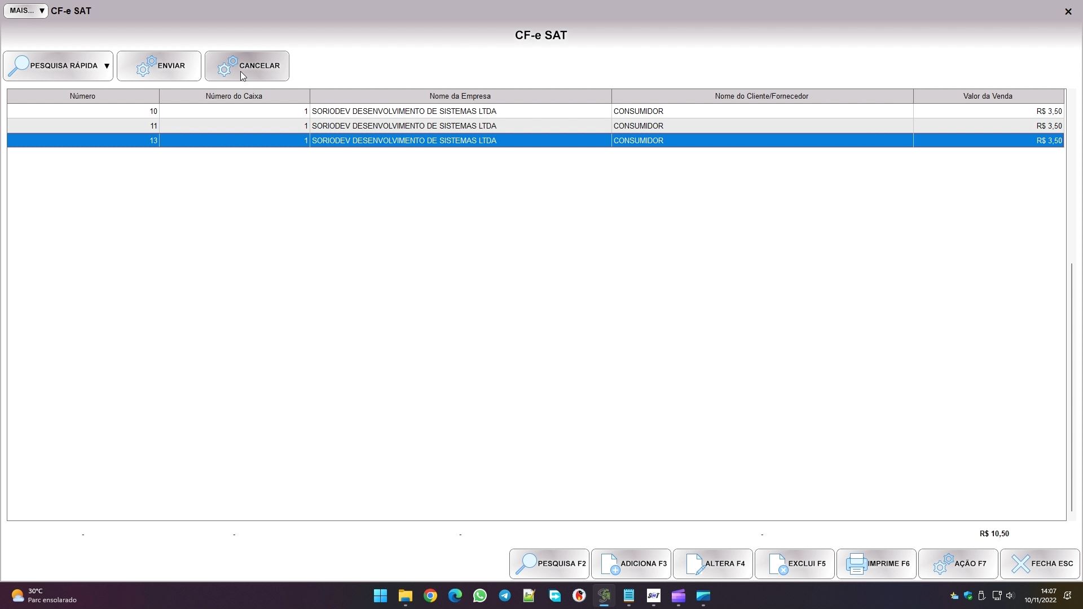Open Pesquisa F2 magnifier button
Screen dimensions: 1083x609
pyautogui.click(x=549, y=564)
